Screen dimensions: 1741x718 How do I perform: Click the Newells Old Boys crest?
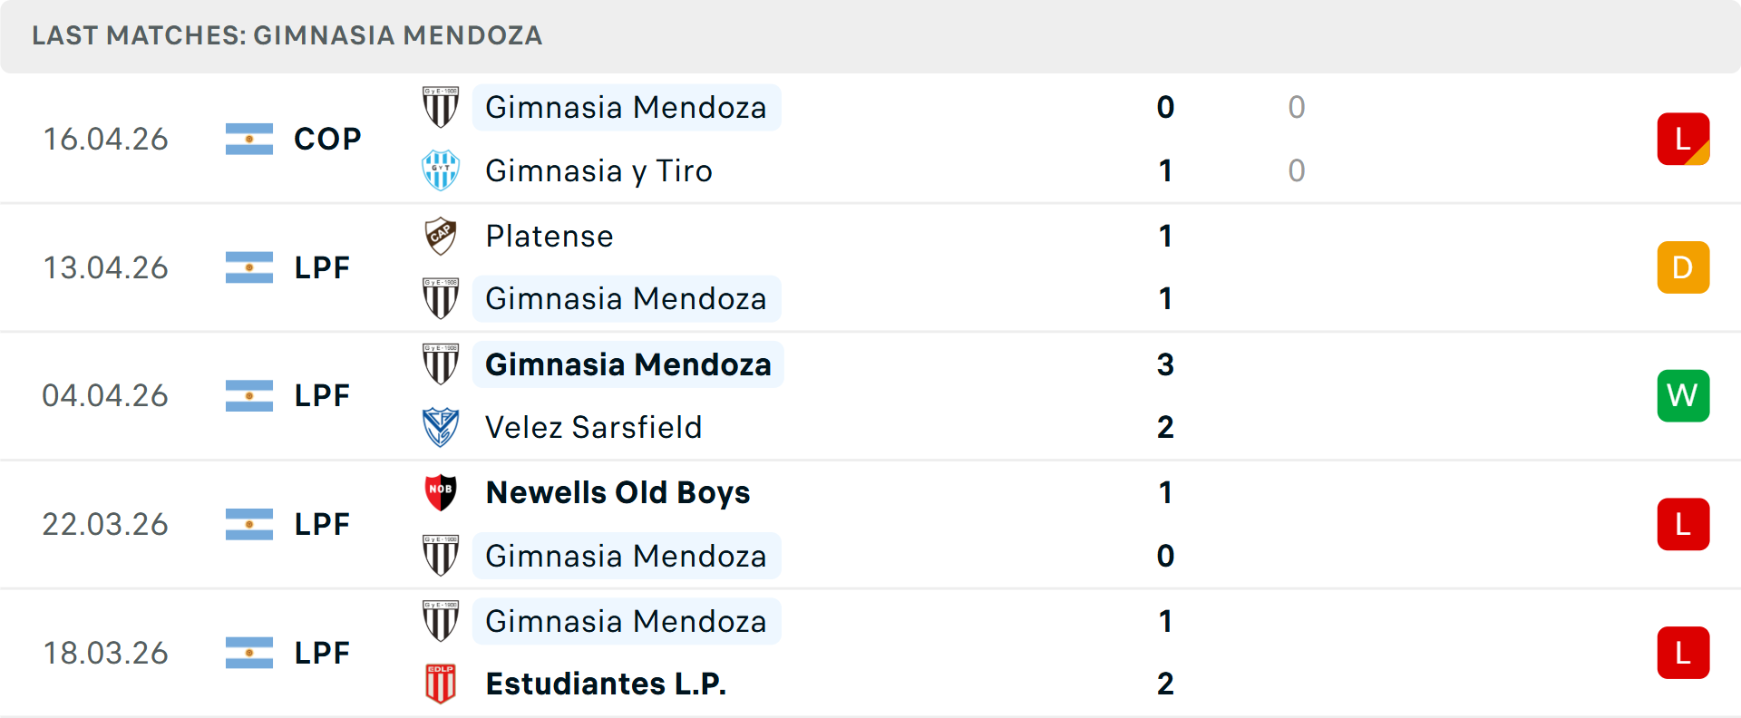[x=441, y=492]
